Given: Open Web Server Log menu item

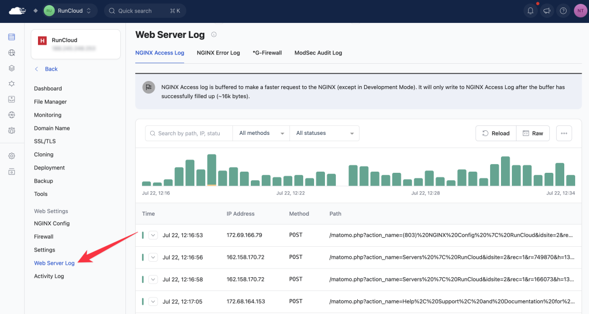Looking at the screenshot, I should click(54, 263).
